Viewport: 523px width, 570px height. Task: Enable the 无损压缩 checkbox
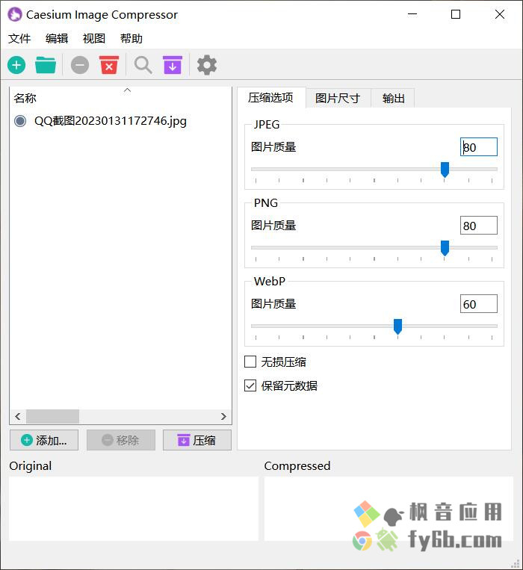(250, 362)
